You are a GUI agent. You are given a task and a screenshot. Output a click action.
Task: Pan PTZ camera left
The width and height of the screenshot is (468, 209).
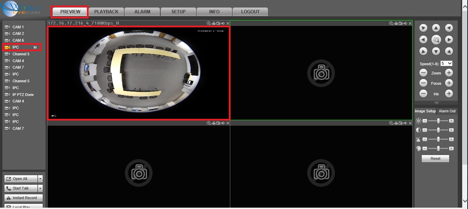click(x=424, y=40)
